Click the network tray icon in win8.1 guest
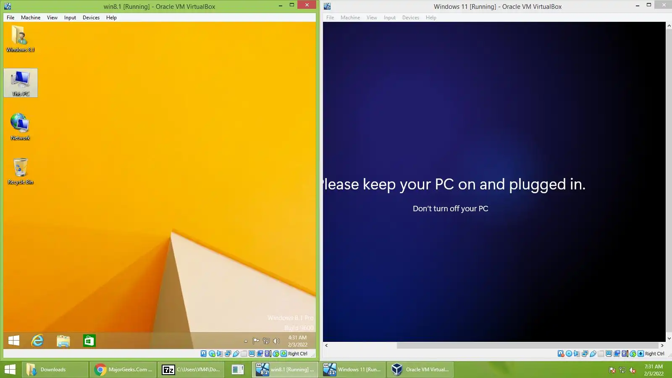 coord(266,341)
